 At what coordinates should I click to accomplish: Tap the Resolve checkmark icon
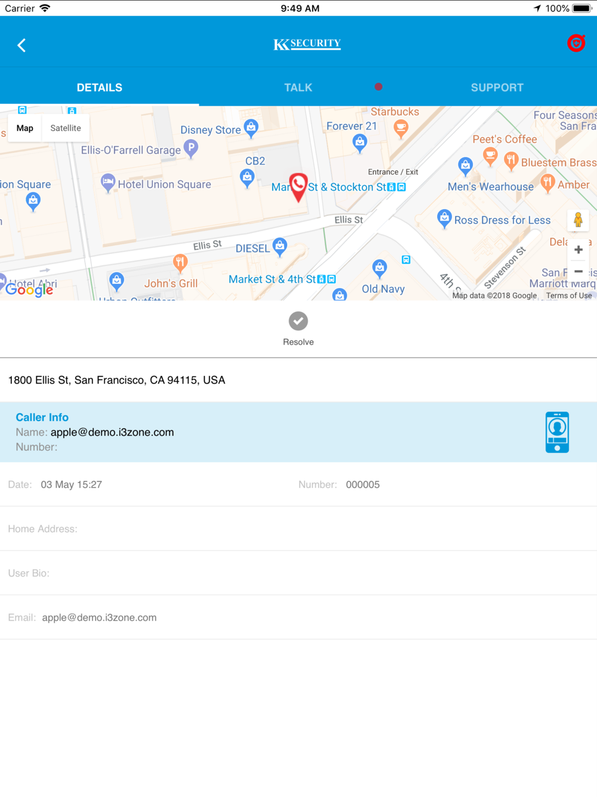pos(298,321)
